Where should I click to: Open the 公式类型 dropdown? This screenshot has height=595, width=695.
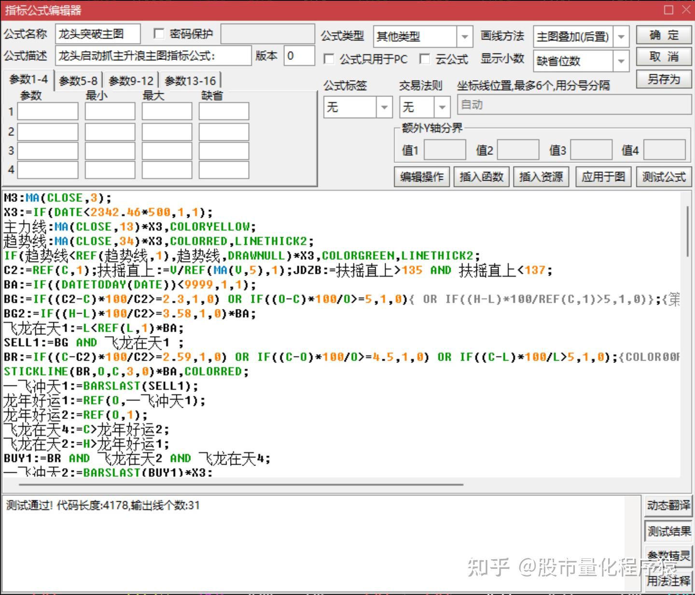464,37
